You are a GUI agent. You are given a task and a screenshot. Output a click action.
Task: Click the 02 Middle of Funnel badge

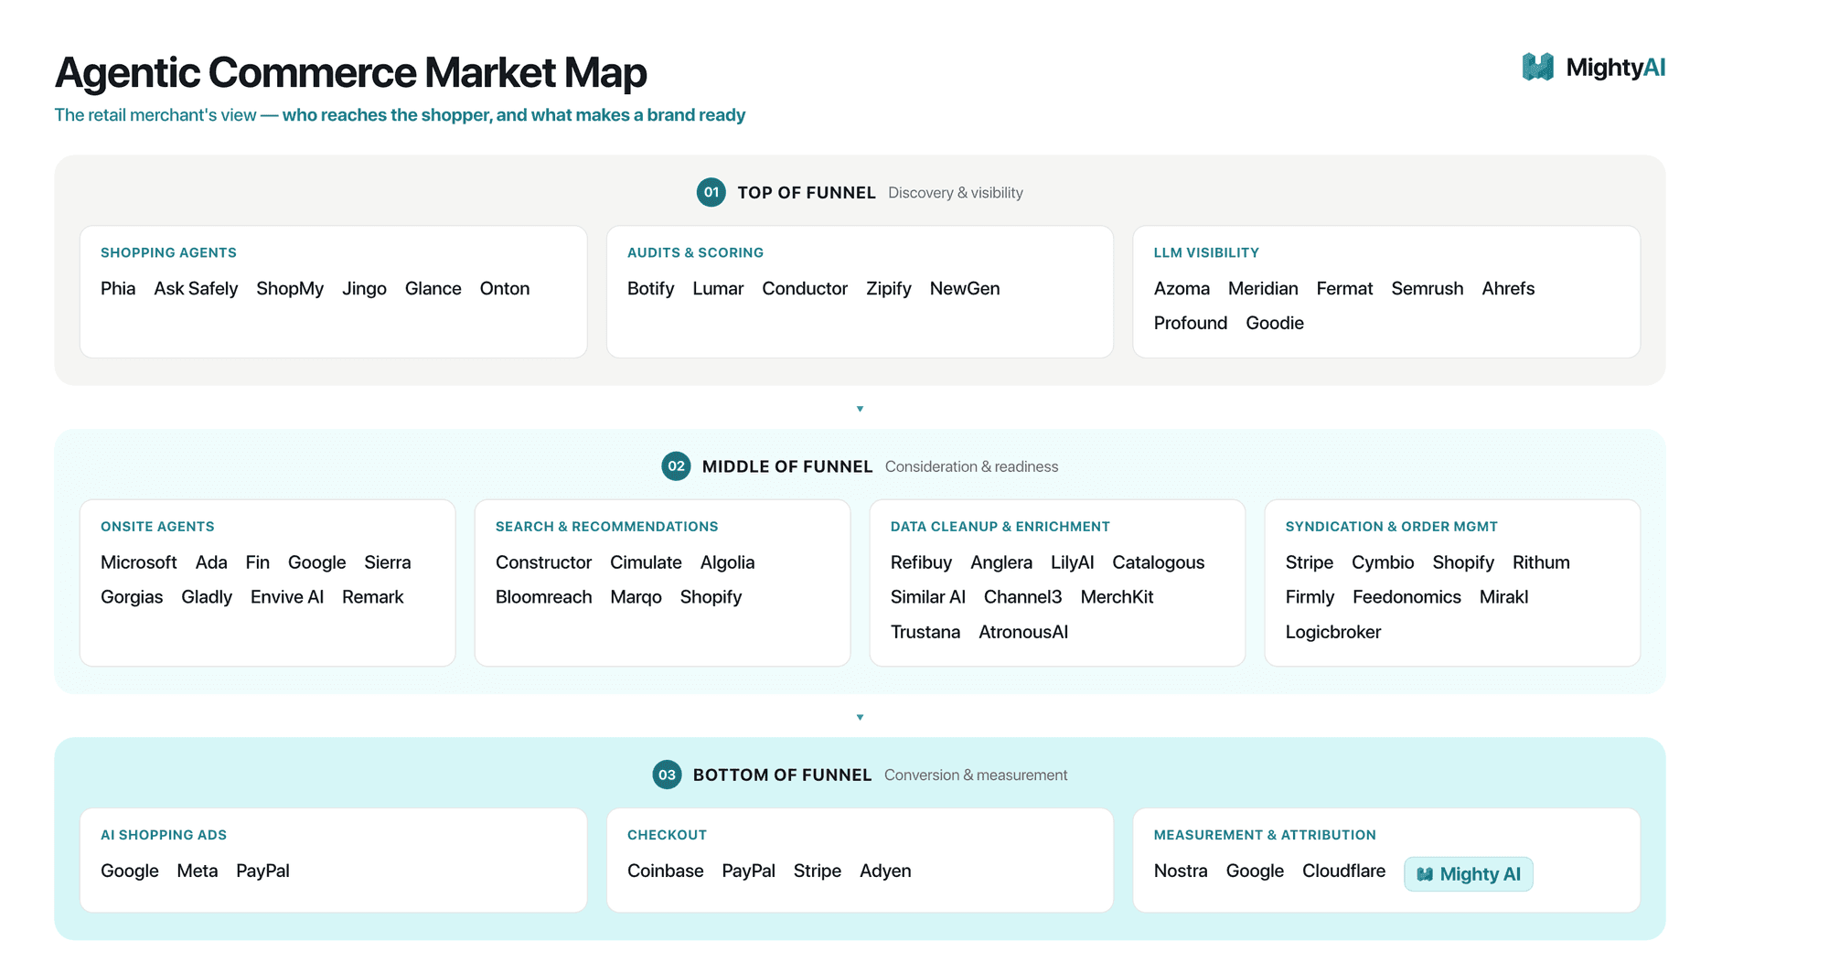coord(676,466)
